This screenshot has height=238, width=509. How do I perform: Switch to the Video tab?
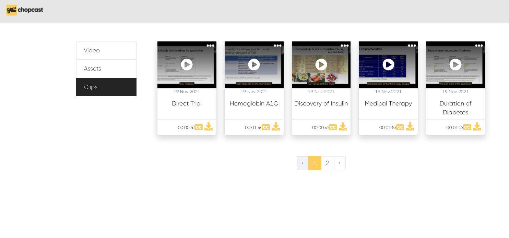click(106, 50)
